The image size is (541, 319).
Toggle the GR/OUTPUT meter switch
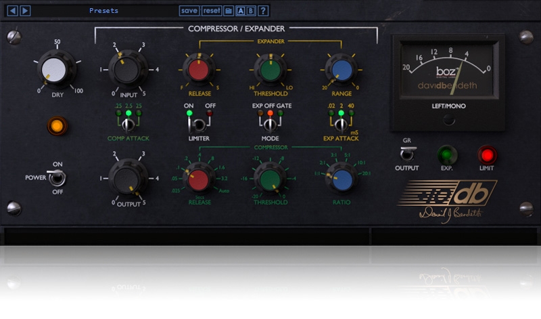[407, 153]
